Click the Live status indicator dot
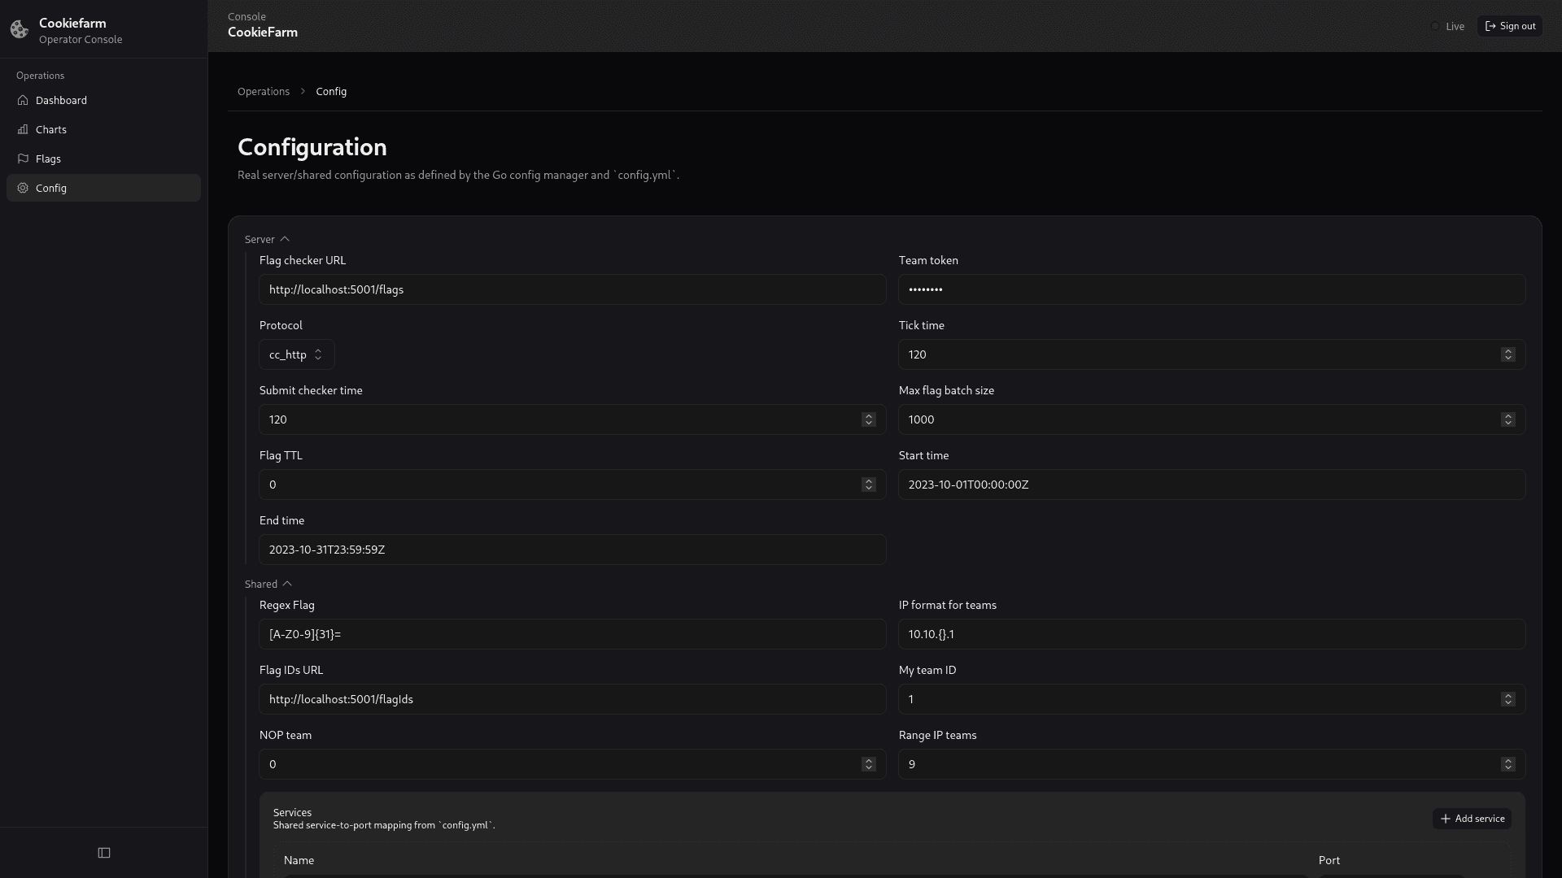The image size is (1562, 878). point(1435,26)
